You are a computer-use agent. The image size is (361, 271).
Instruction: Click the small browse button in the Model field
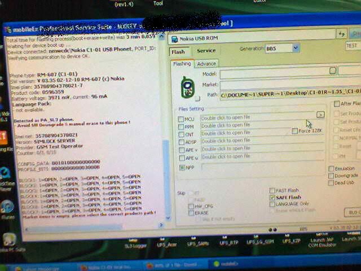[332, 70]
